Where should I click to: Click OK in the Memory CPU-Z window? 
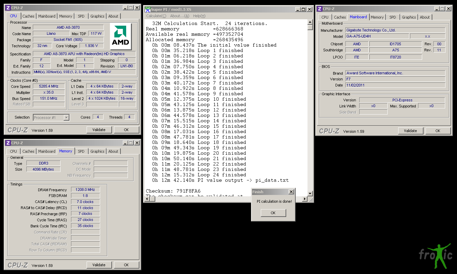pos(126,265)
